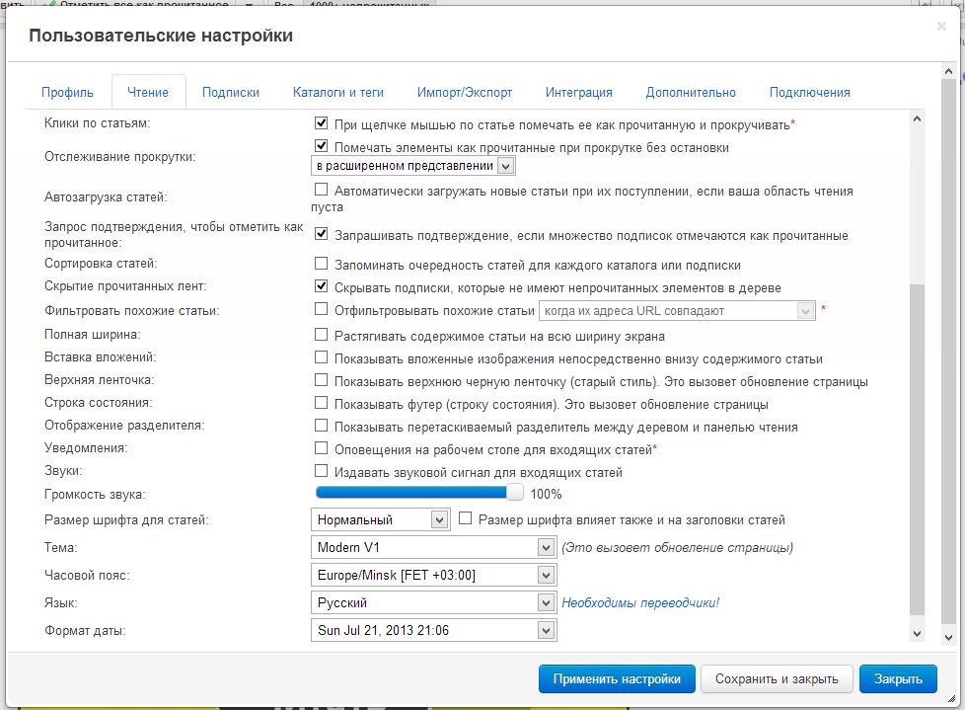Image resolution: width=965 pixels, height=710 pixels.
Task: Select the Чтение tab
Action: tap(148, 93)
